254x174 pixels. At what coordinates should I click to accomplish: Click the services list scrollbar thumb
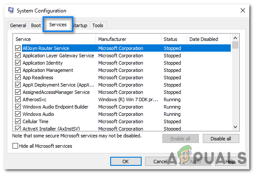tap(235, 45)
